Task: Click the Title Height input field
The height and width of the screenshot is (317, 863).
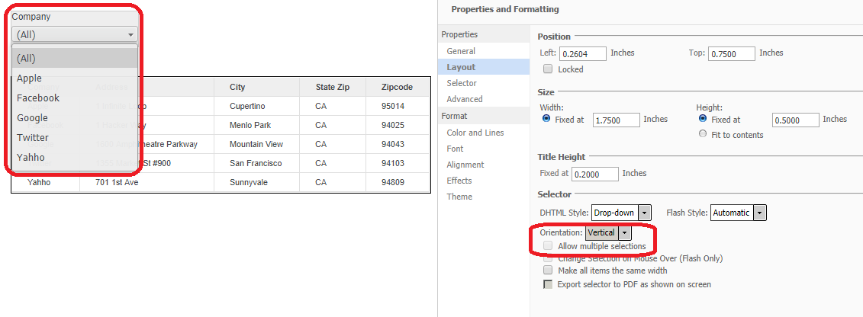Action: pos(595,174)
